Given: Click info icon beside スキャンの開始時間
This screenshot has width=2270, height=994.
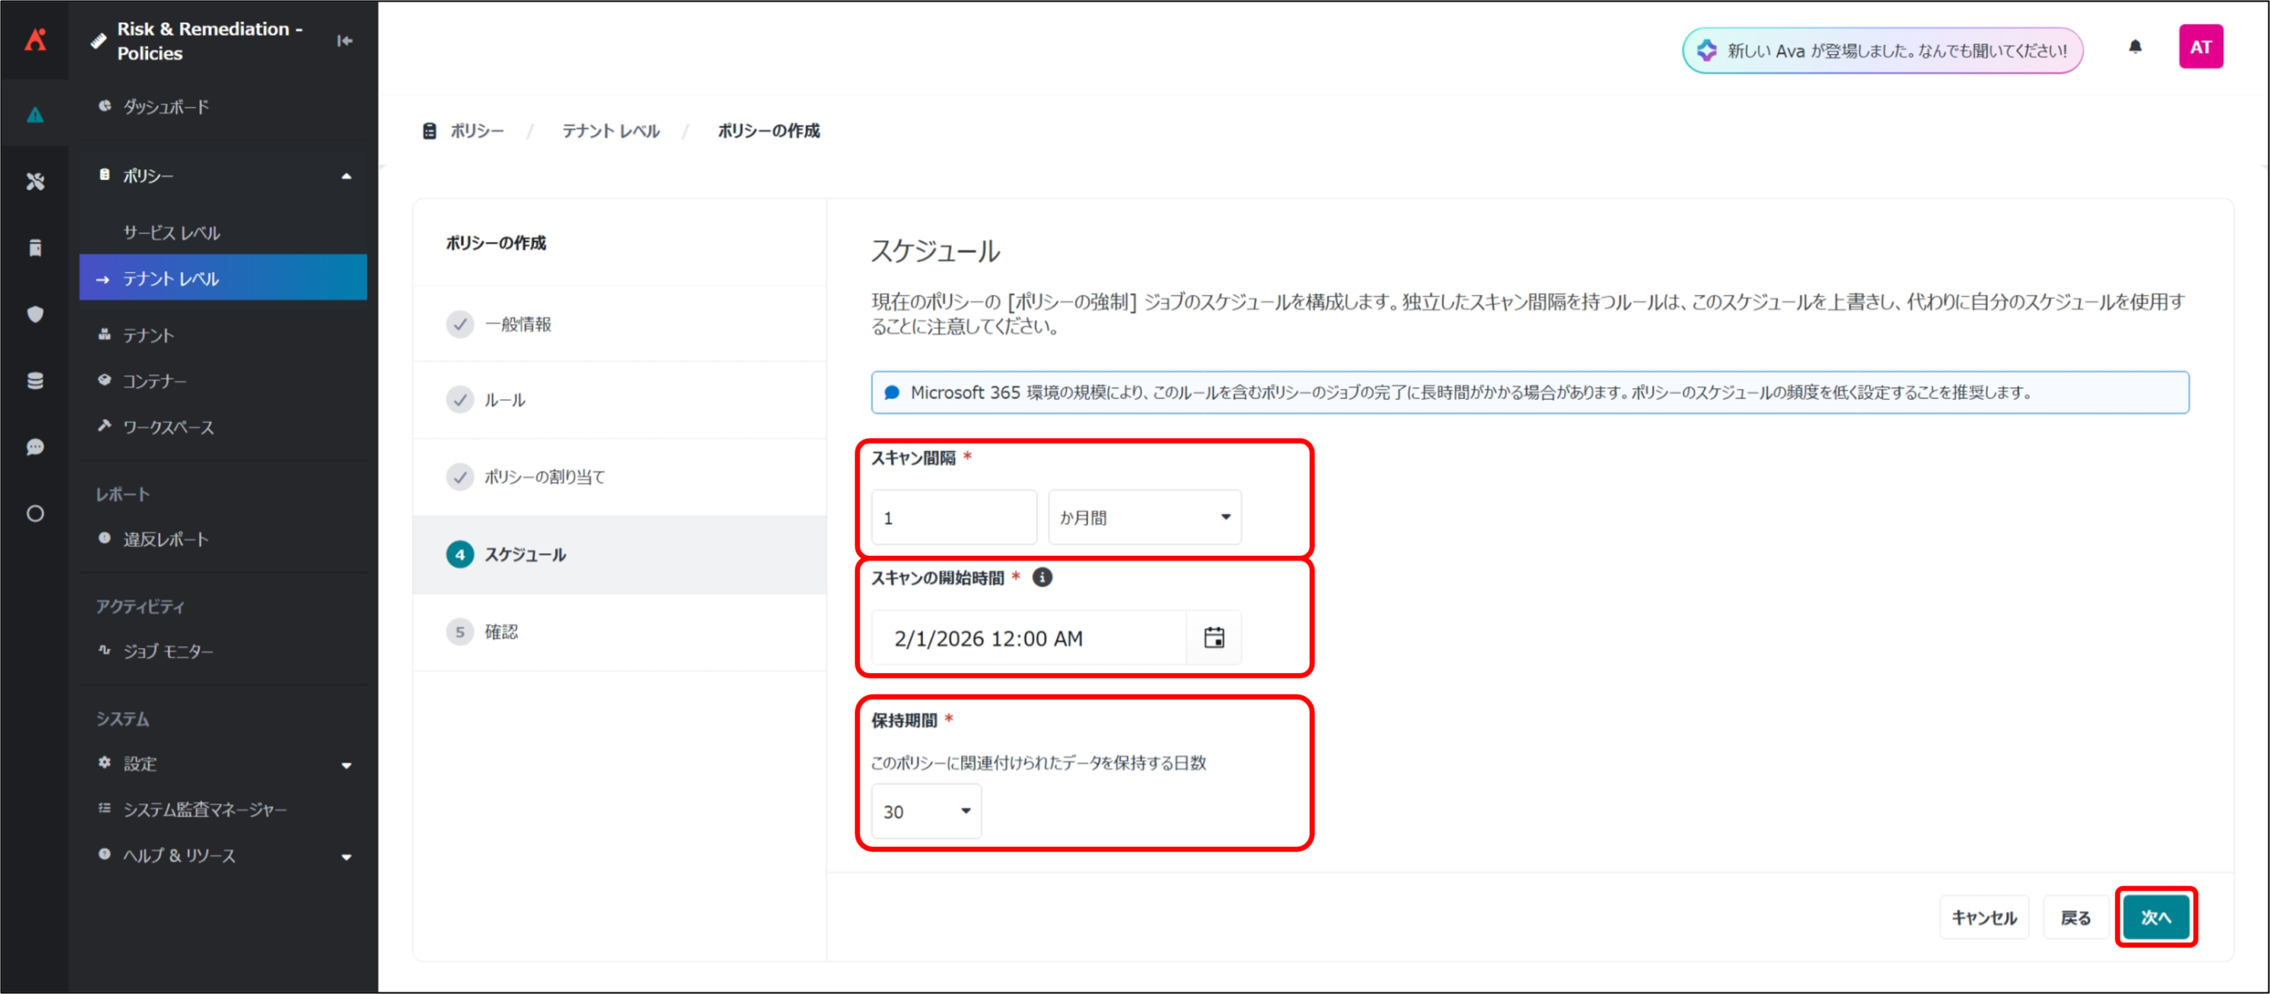Looking at the screenshot, I should point(1043,577).
